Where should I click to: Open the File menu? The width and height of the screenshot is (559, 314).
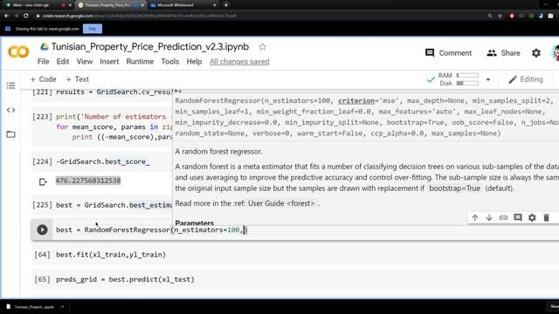click(x=43, y=62)
